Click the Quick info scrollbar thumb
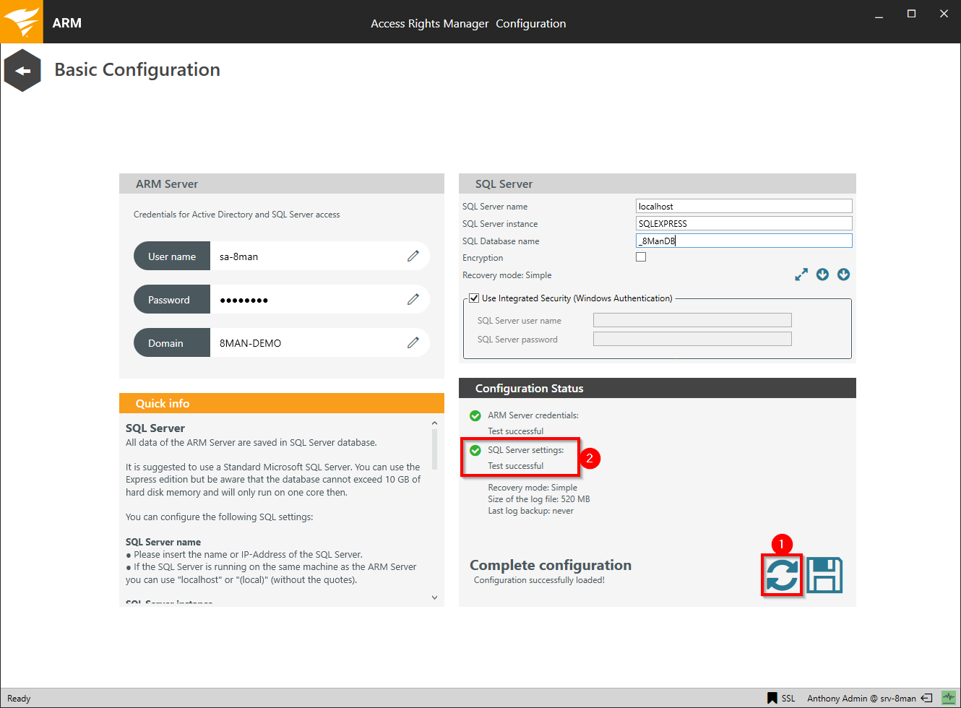Viewport: 961px width, 708px height. pyautogui.click(x=434, y=449)
